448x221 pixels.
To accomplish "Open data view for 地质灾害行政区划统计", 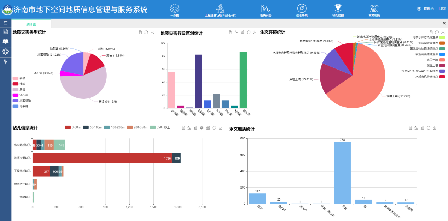I will point(231,32).
